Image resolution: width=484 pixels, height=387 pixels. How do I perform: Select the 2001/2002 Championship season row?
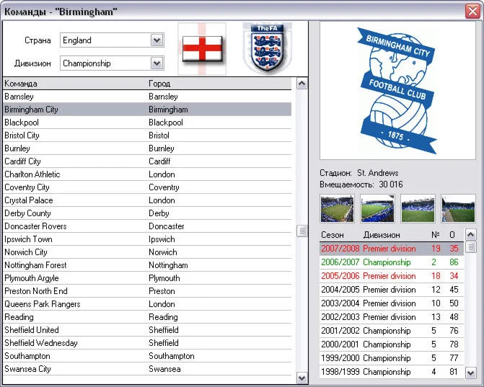tap(392, 331)
